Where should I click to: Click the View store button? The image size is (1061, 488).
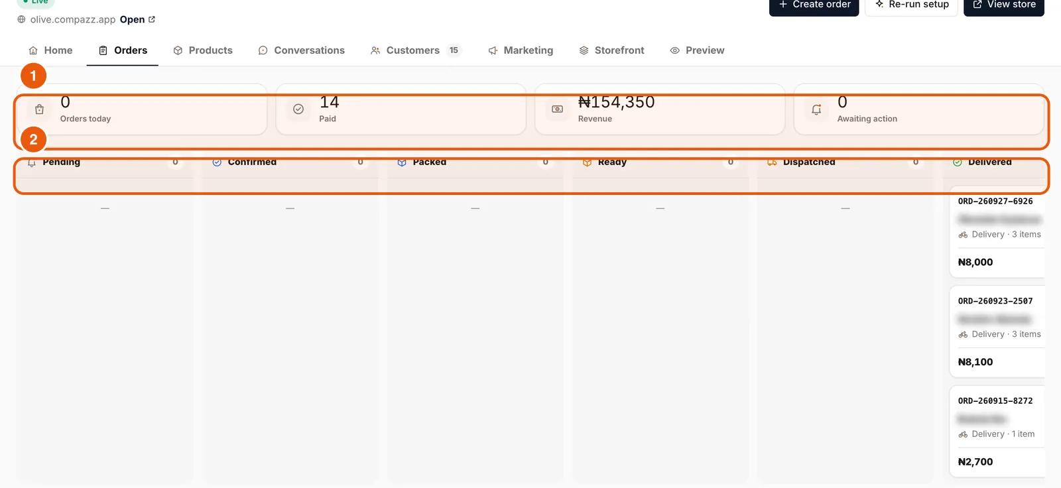(x=1004, y=5)
